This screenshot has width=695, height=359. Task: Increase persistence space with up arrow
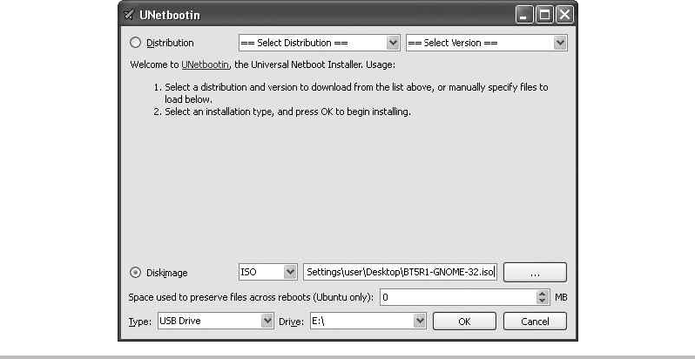click(x=543, y=294)
